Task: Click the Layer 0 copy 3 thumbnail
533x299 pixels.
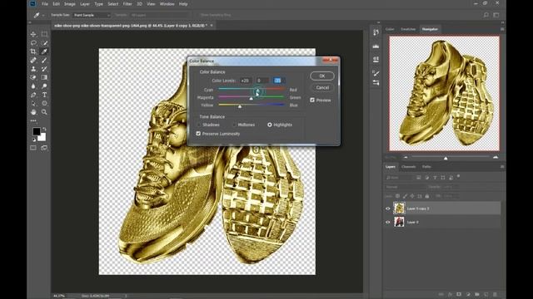Action: pos(399,208)
